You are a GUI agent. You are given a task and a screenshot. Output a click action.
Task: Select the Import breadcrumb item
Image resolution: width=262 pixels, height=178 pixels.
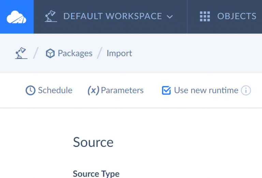(119, 54)
